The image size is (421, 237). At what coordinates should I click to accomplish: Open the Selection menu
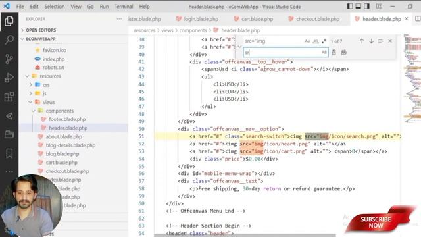click(55, 6)
